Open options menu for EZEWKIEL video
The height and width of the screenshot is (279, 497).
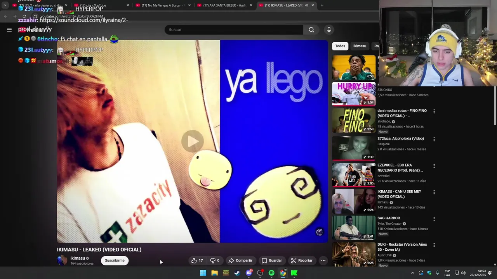click(434, 166)
